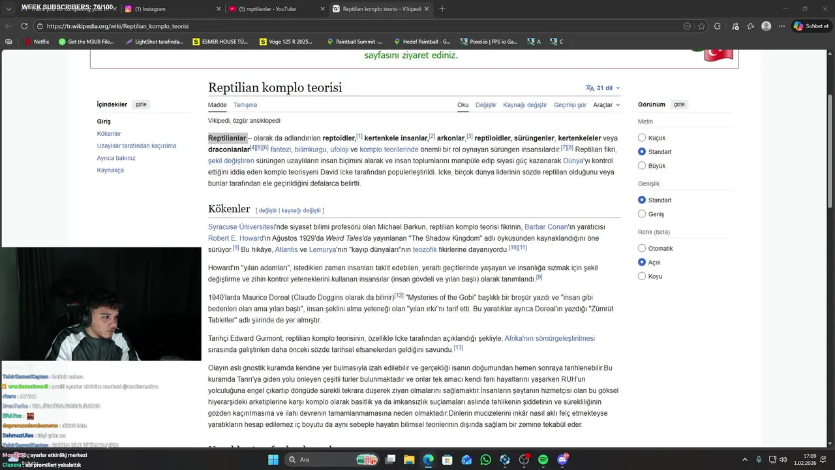Add page to favorites with star icon

pyautogui.click(x=701, y=26)
